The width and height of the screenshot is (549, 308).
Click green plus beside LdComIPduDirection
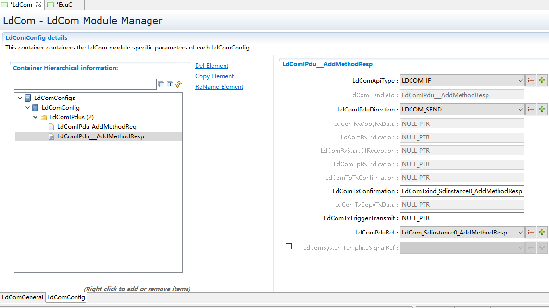542,110
